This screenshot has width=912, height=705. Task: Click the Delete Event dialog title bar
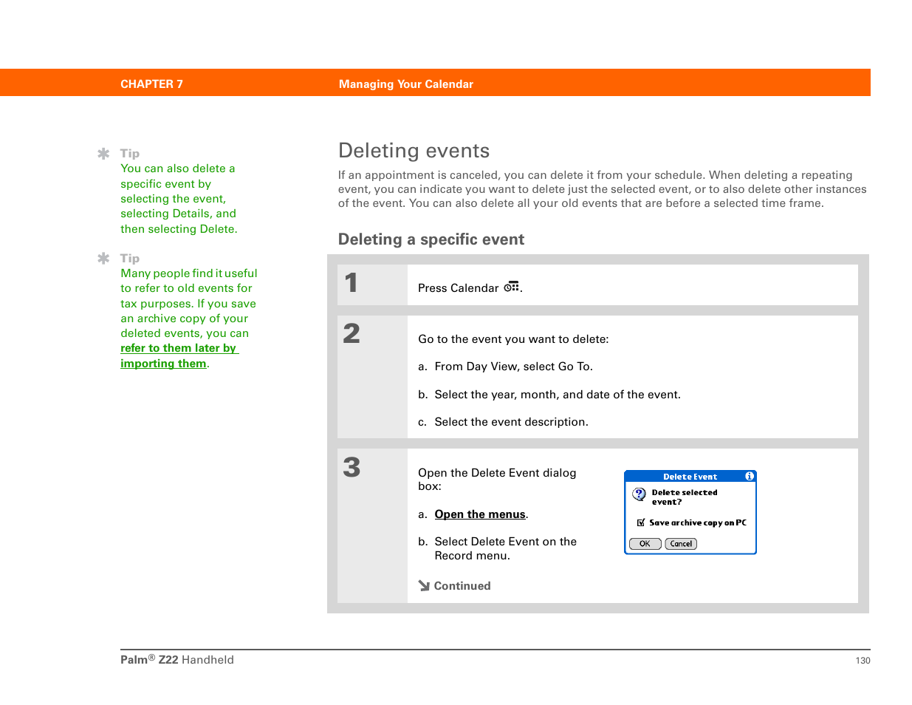(x=690, y=477)
